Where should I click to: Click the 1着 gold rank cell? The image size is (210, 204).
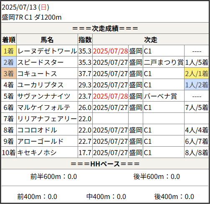(9, 51)
